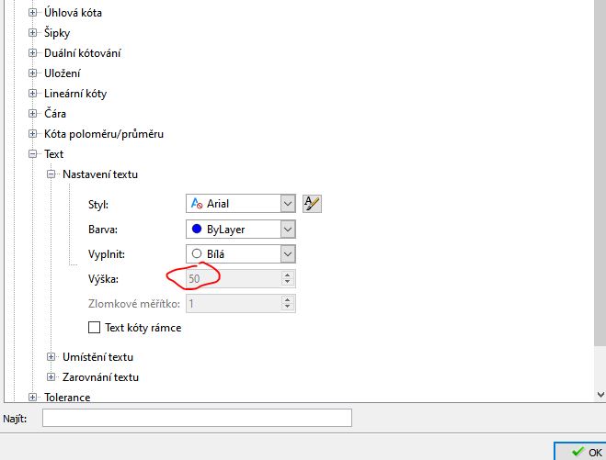Open the Styl font dropdown showing Arial
The width and height of the screenshot is (606, 460).
[288, 204]
